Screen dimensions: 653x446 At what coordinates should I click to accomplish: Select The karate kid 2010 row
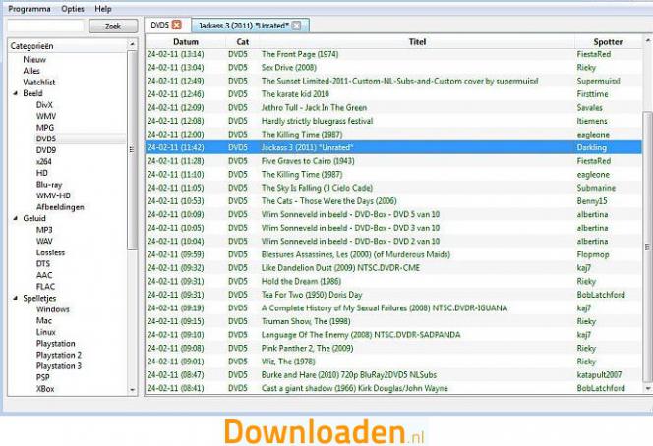(x=393, y=94)
